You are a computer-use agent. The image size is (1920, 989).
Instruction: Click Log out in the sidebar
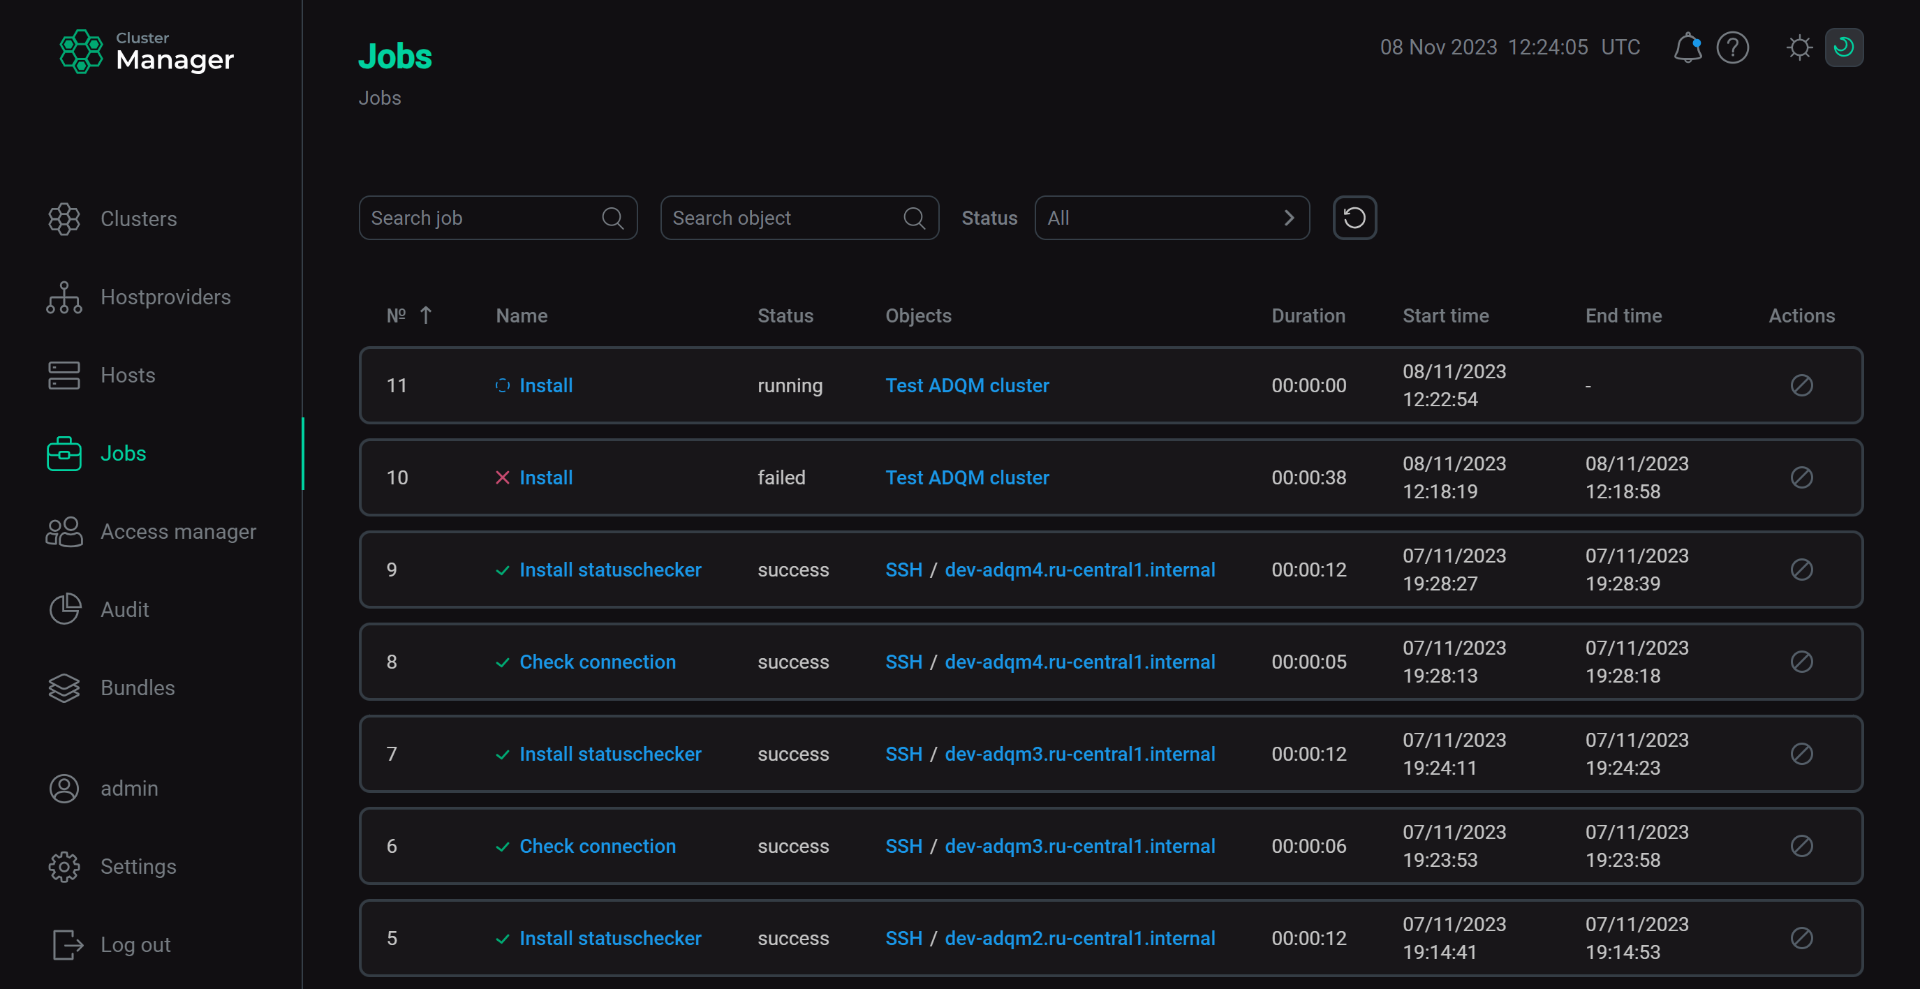[x=111, y=944]
